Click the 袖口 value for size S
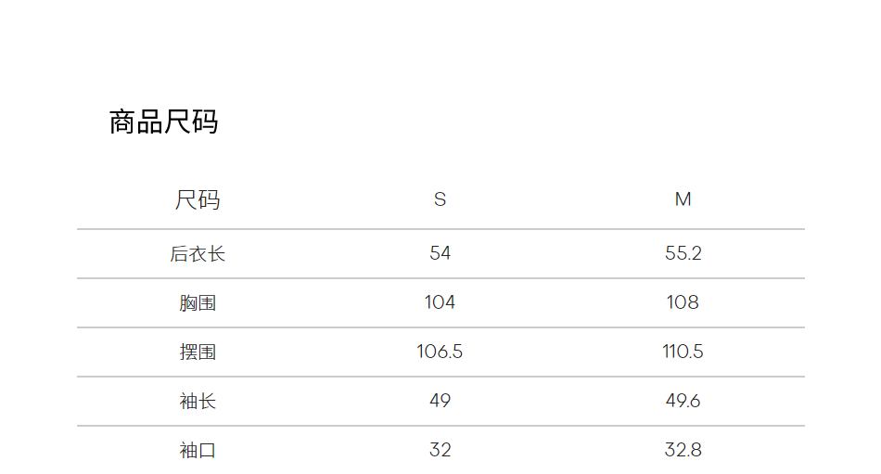The image size is (881, 474). pos(440,450)
